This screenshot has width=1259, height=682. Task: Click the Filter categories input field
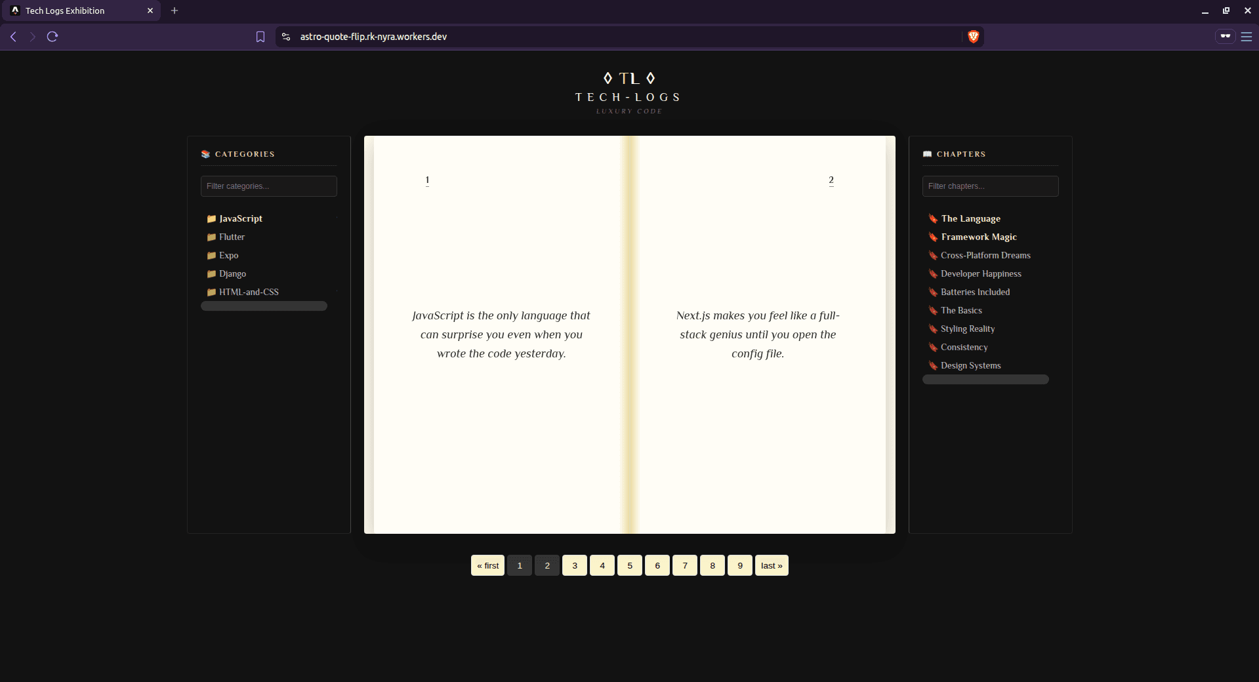tap(269, 186)
